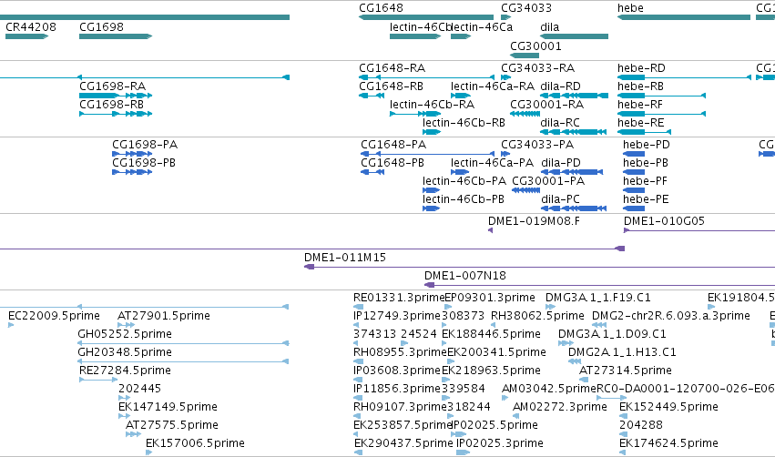Screen dimensions: 775x457
Task: Select clone DME1-019M08.F
Action: (x=490, y=230)
